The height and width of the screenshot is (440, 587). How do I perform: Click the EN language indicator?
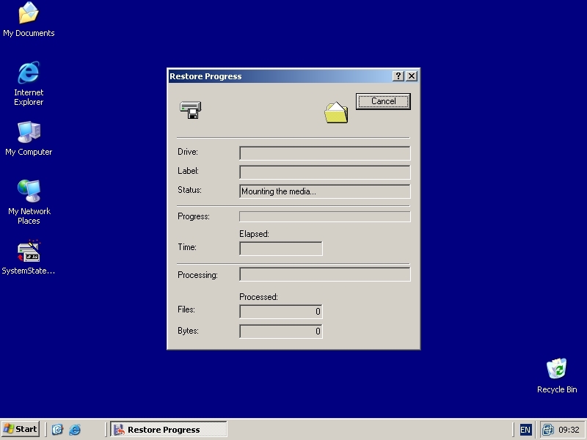click(525, 430)
